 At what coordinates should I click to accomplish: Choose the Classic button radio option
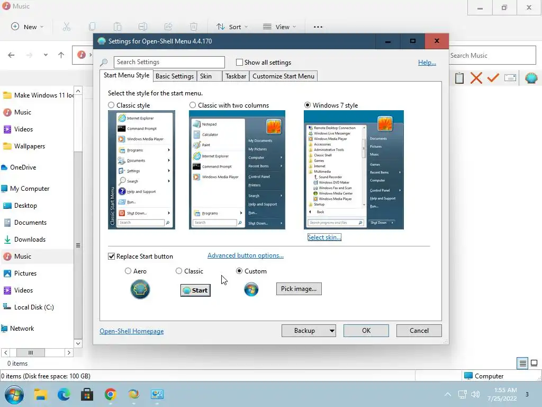coord(179,271)
